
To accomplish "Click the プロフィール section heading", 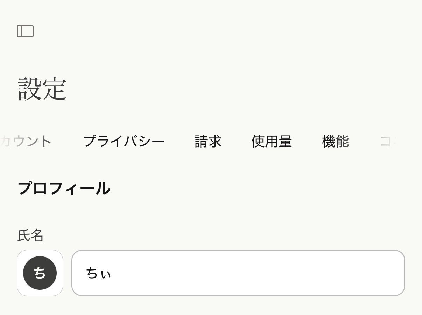I will tap(64, 189).
